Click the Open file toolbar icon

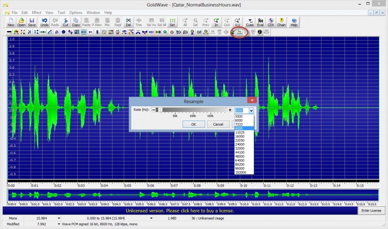(21, 22)
